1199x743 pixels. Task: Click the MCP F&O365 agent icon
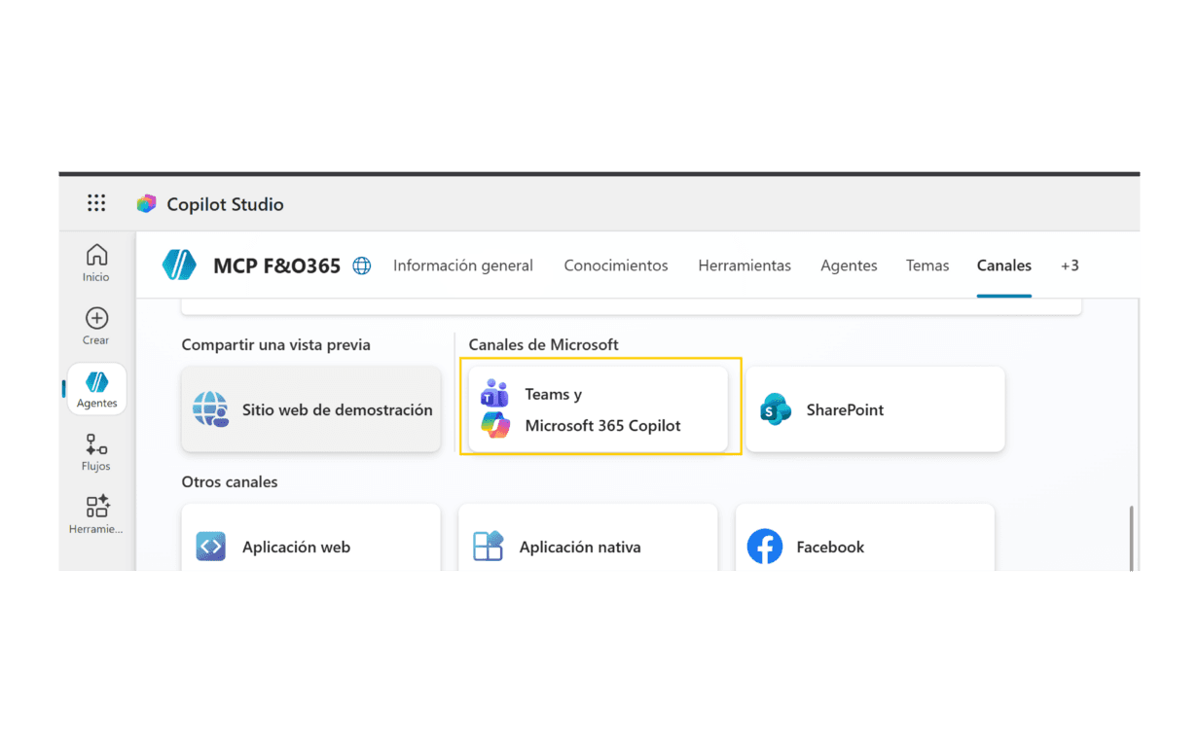click(180, 265)
